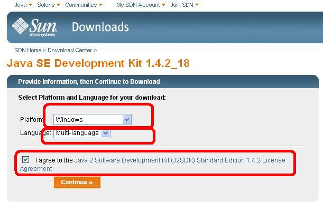Open the J2SDK 1.4.2 License Agreement link
This screenshot has height=211, width=323.
(153, 165)
